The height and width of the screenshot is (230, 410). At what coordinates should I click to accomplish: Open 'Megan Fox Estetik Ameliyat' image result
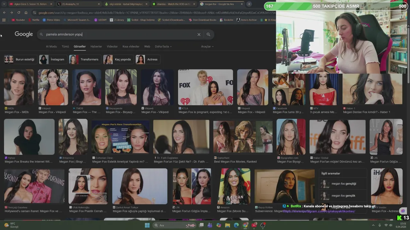point(120,137)
